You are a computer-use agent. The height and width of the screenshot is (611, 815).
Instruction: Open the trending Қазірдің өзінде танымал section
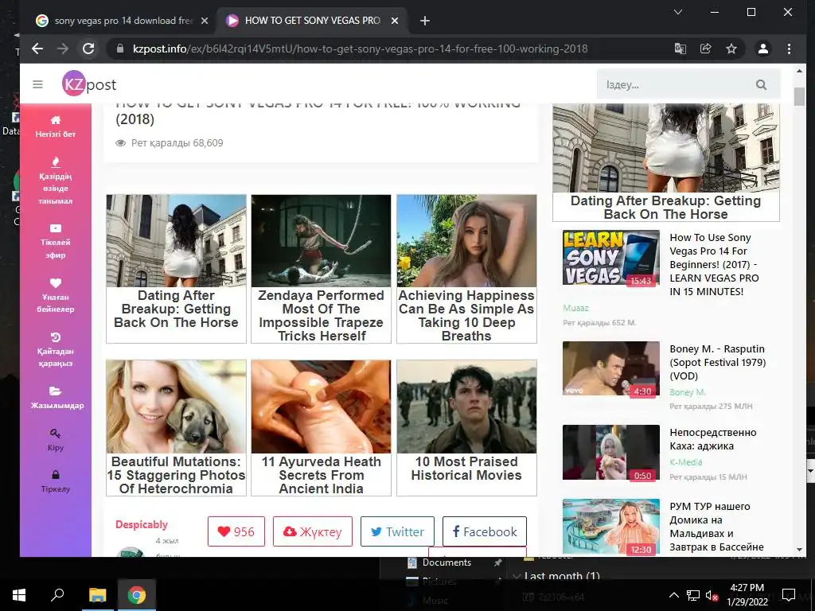coord(56,181)
